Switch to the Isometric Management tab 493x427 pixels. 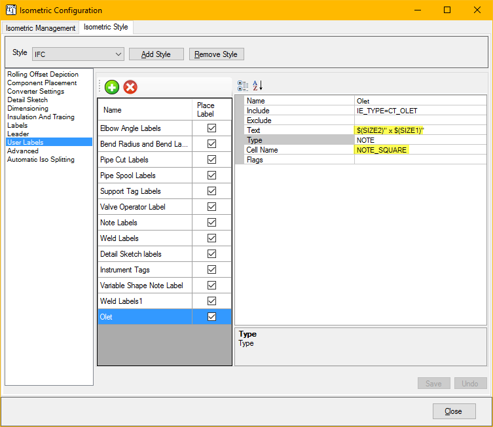(41, 28)
